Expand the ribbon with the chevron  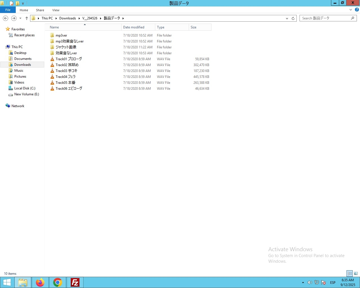click(x=351, y=10)
